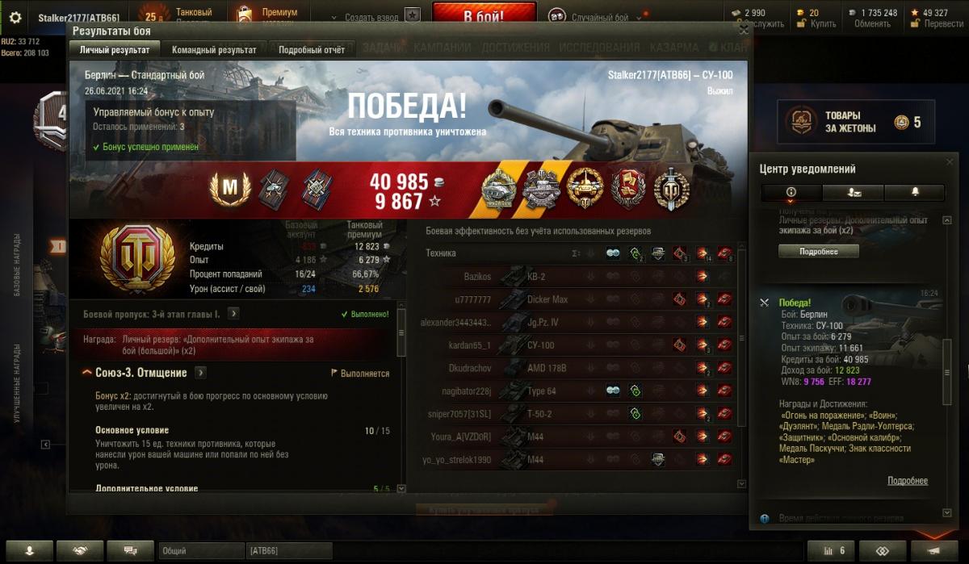Open the contacts icon in bottom bar

tap(29, 550)
